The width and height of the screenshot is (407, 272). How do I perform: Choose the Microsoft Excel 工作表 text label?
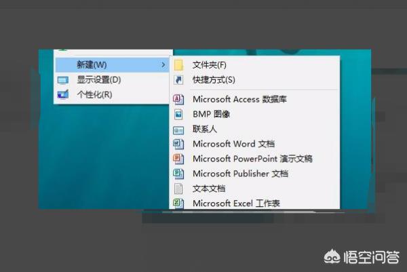pyautogui.click(x=236, y=203)
